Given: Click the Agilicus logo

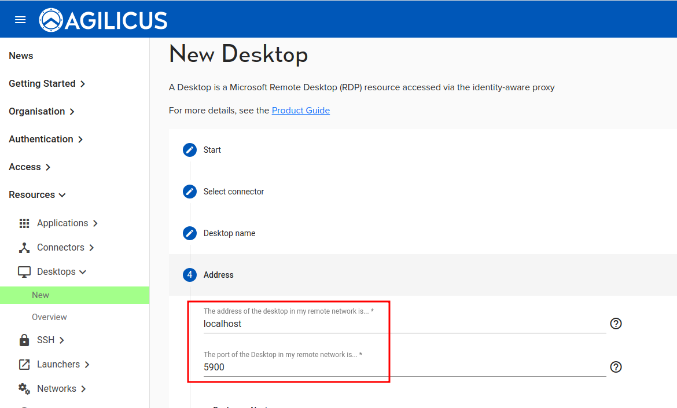Looking at the screenshot, I should [103, 20].
